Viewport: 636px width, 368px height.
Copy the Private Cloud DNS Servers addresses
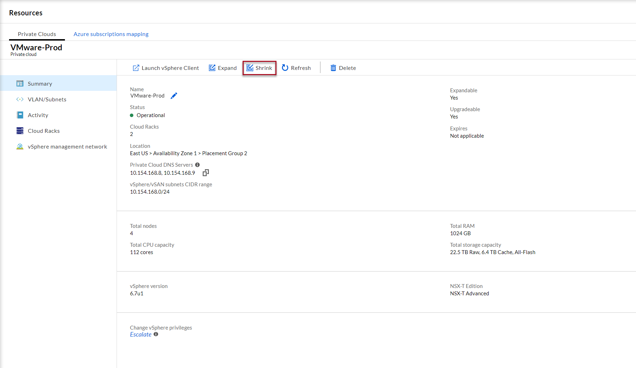coord(206,173)
